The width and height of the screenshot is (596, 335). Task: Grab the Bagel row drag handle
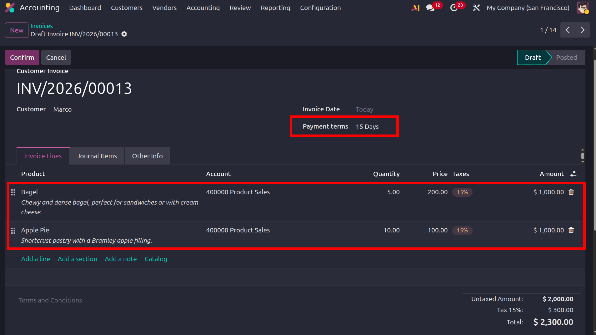(13, 192)
